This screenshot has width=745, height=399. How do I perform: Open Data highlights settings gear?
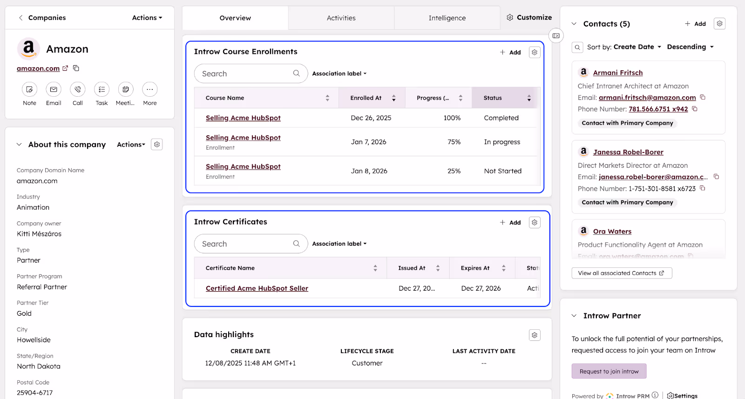click(535, 335)
